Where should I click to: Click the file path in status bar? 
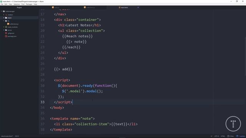tap(7, 136)
